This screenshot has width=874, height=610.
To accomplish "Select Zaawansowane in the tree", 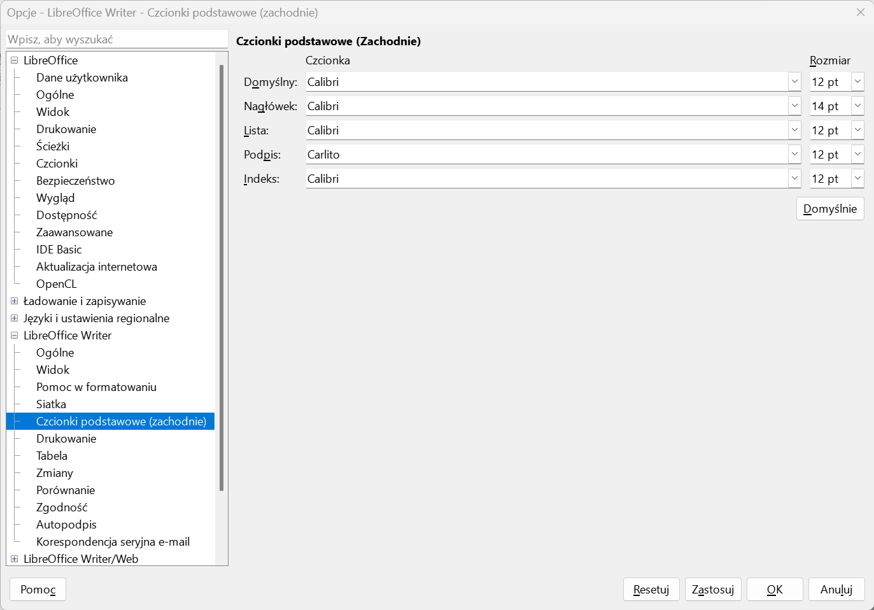I will 74,232.
